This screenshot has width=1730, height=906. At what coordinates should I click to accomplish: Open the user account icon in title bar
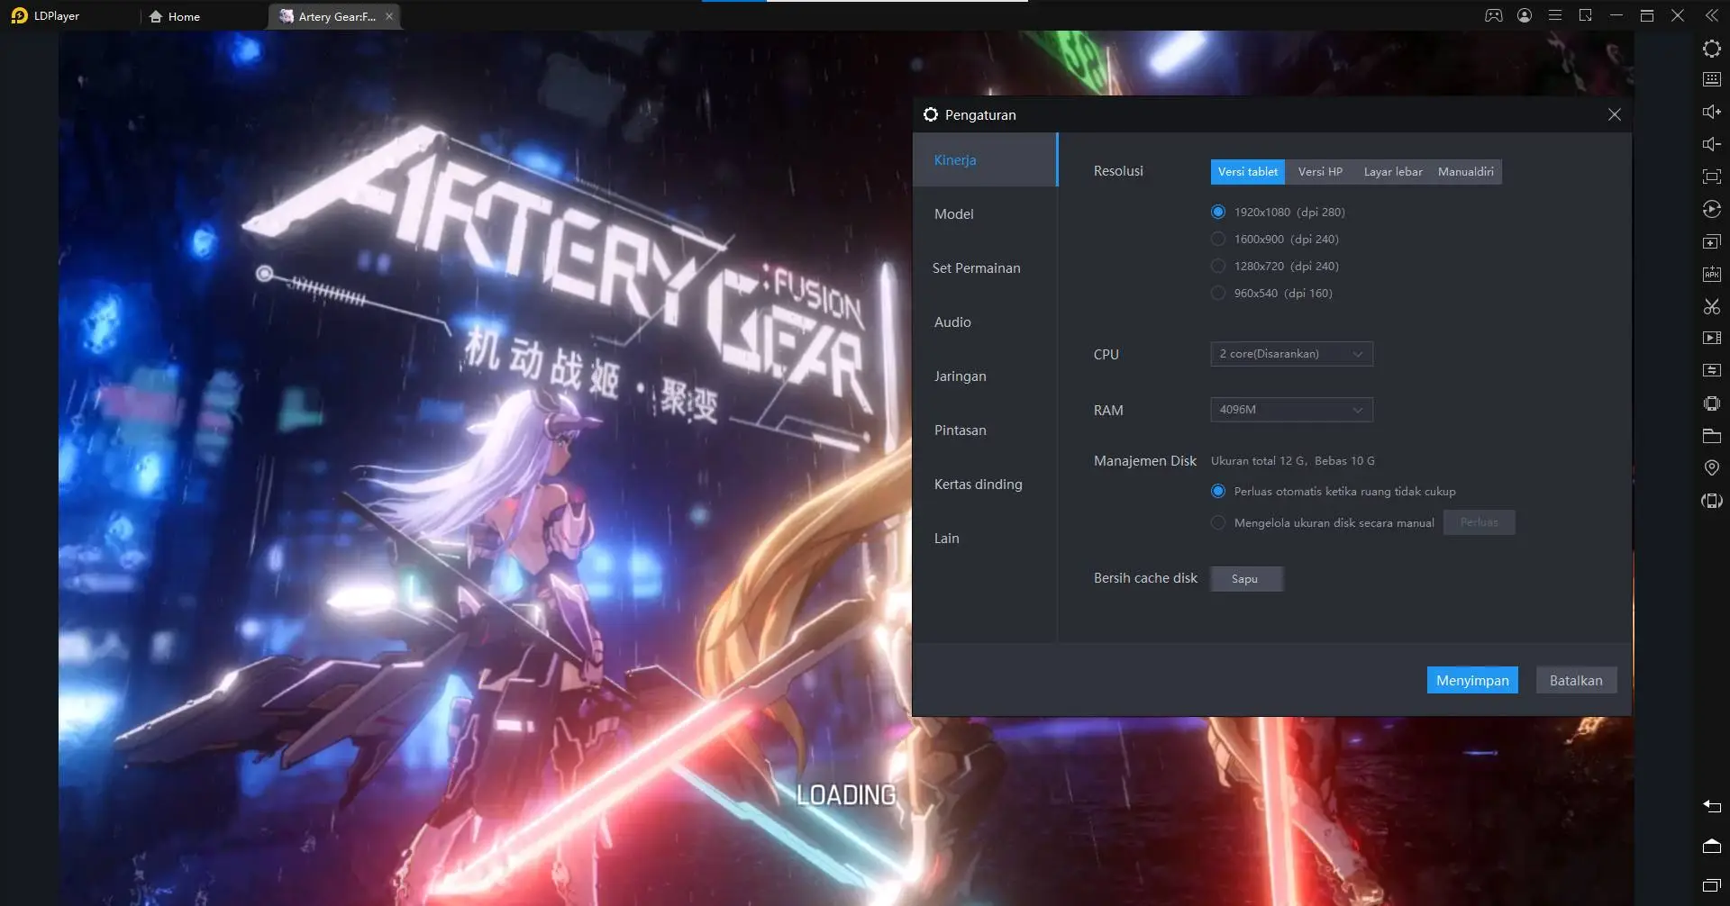point(1525,15)
